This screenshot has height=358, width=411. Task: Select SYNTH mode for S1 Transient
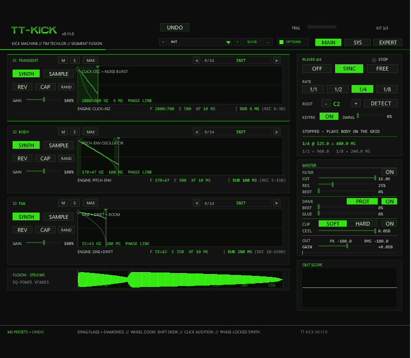[x=26, y=73]
